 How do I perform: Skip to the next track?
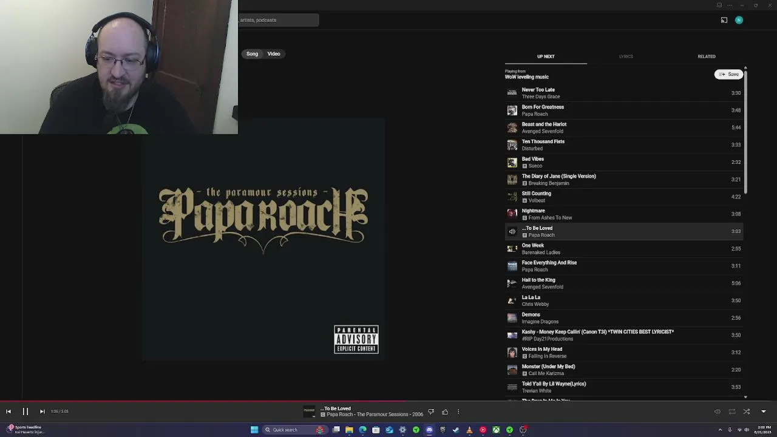42,412
